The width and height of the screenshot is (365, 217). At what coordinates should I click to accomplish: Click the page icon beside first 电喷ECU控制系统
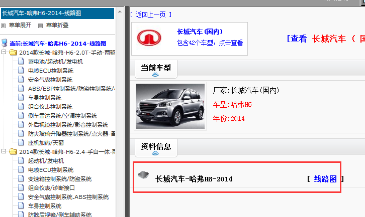click(21, 70)
